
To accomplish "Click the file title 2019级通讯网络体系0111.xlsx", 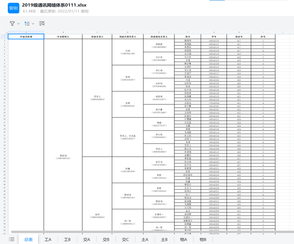I will (54, 5).
